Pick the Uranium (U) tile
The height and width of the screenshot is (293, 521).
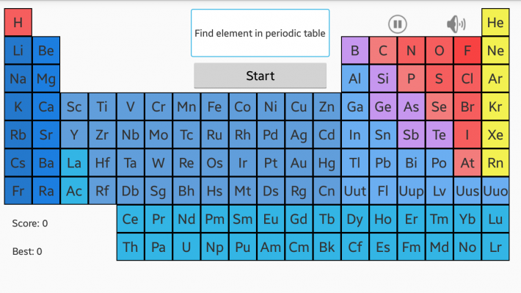tap(186, 247)
